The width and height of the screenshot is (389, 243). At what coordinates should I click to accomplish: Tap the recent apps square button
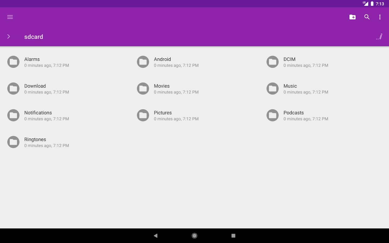(233, 236)
